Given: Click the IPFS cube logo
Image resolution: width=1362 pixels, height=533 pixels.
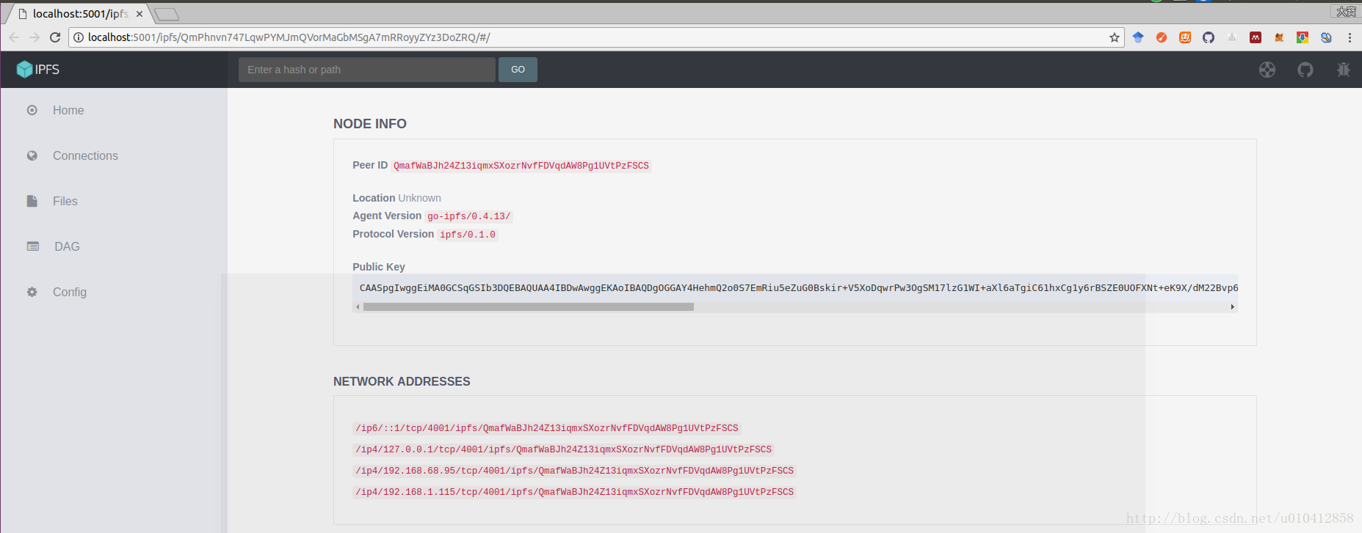Looking at the screenshot, I should click(x=24, y=69).
